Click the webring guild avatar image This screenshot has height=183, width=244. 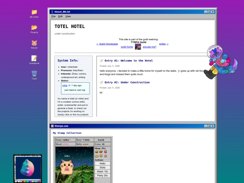138,47
